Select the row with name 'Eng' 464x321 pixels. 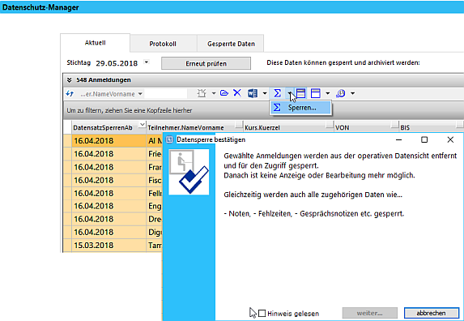[113, 206]
